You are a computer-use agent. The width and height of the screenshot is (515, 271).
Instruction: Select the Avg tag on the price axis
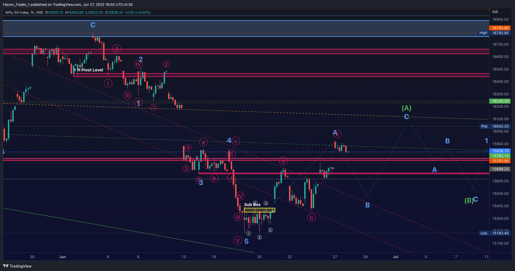484,126
